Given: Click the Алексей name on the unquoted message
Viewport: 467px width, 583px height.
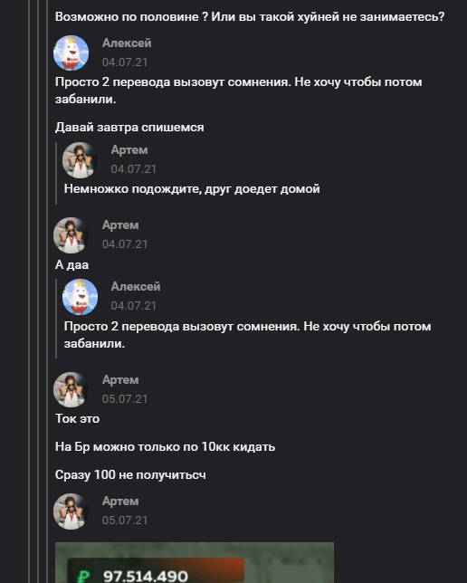Looking at the screenshot, I should [127, 43].
